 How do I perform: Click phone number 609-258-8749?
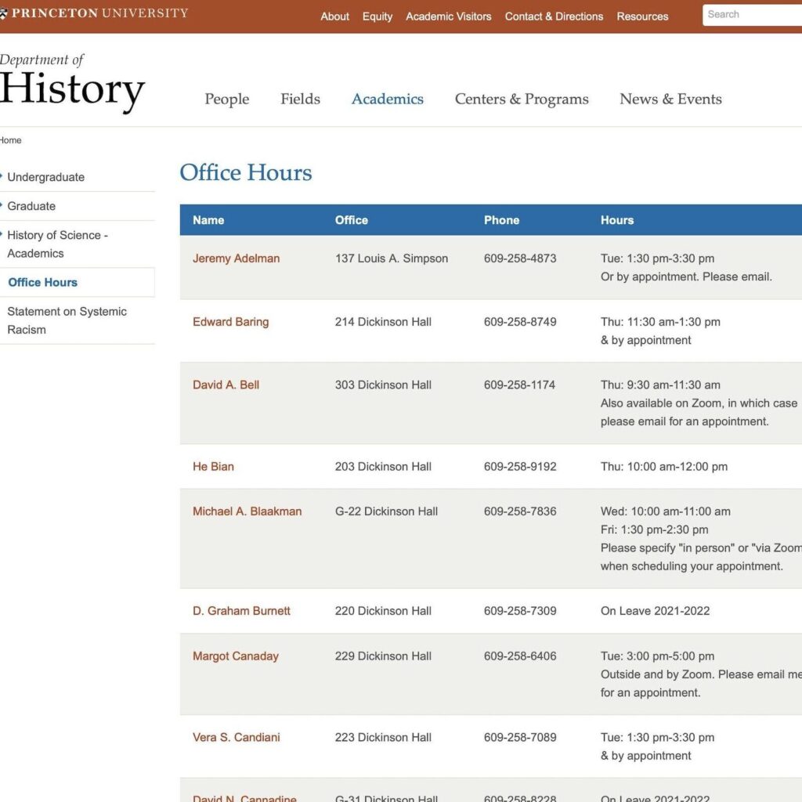tap(520, 322)
